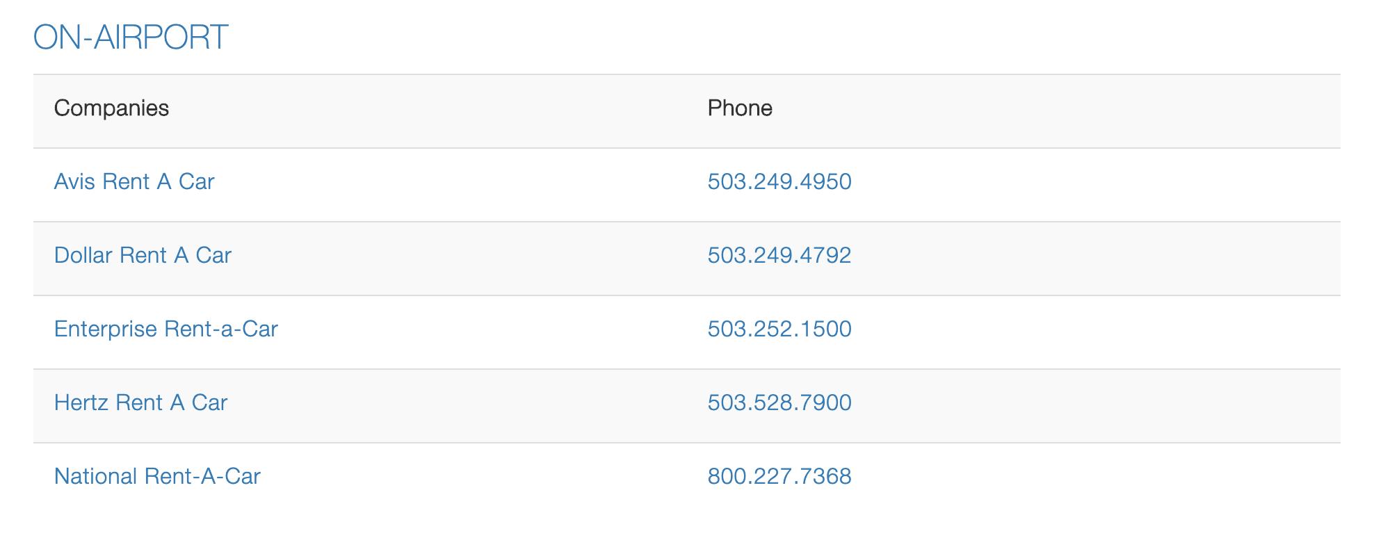The image size is (1399, 538).
Task: Call Avis at 503.249.4950
Action: pos(779,182)
